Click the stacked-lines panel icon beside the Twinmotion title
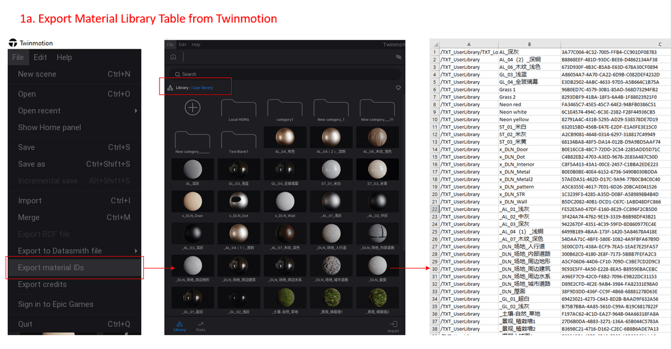Screen dimensions: 672x349 (399, 56)
